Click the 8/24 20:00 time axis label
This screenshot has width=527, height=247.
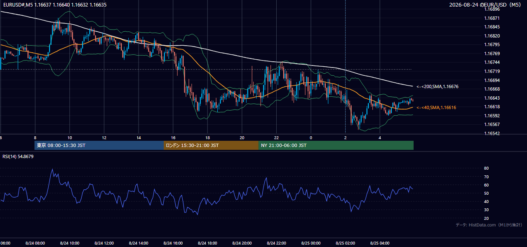(x=242, y=243)
